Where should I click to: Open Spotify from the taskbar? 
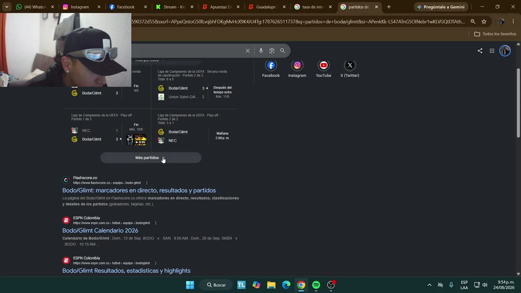point(316,285)
